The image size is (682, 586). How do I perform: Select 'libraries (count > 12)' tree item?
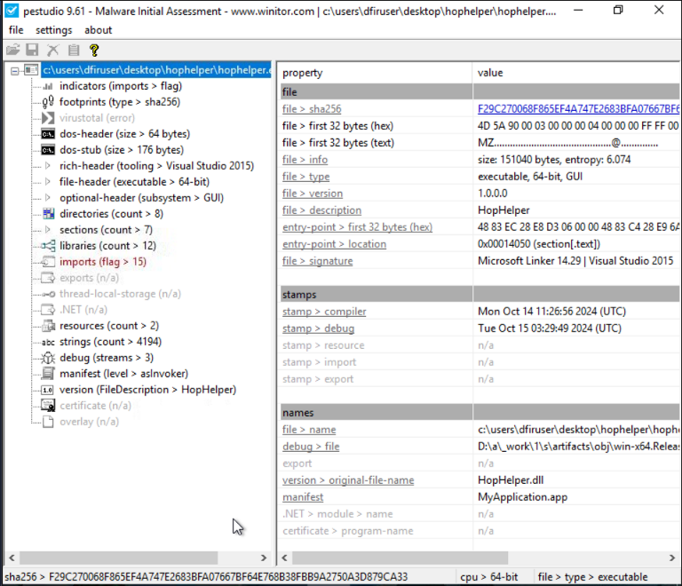(x=107, y=246)
